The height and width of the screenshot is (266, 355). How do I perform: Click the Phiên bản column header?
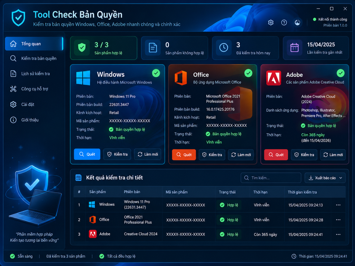pyautogui.click(x=132, y=192)
